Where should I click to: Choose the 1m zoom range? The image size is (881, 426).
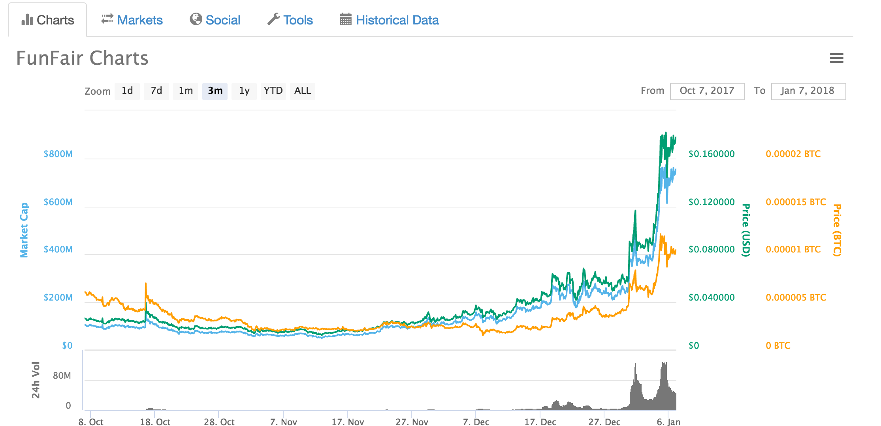[186, 91]
